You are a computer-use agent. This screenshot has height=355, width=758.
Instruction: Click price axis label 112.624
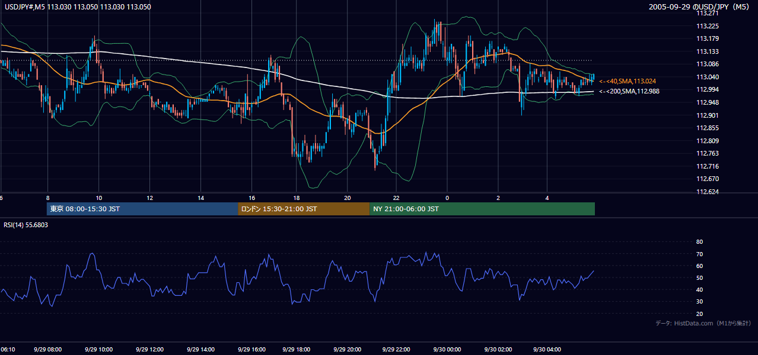707,192
